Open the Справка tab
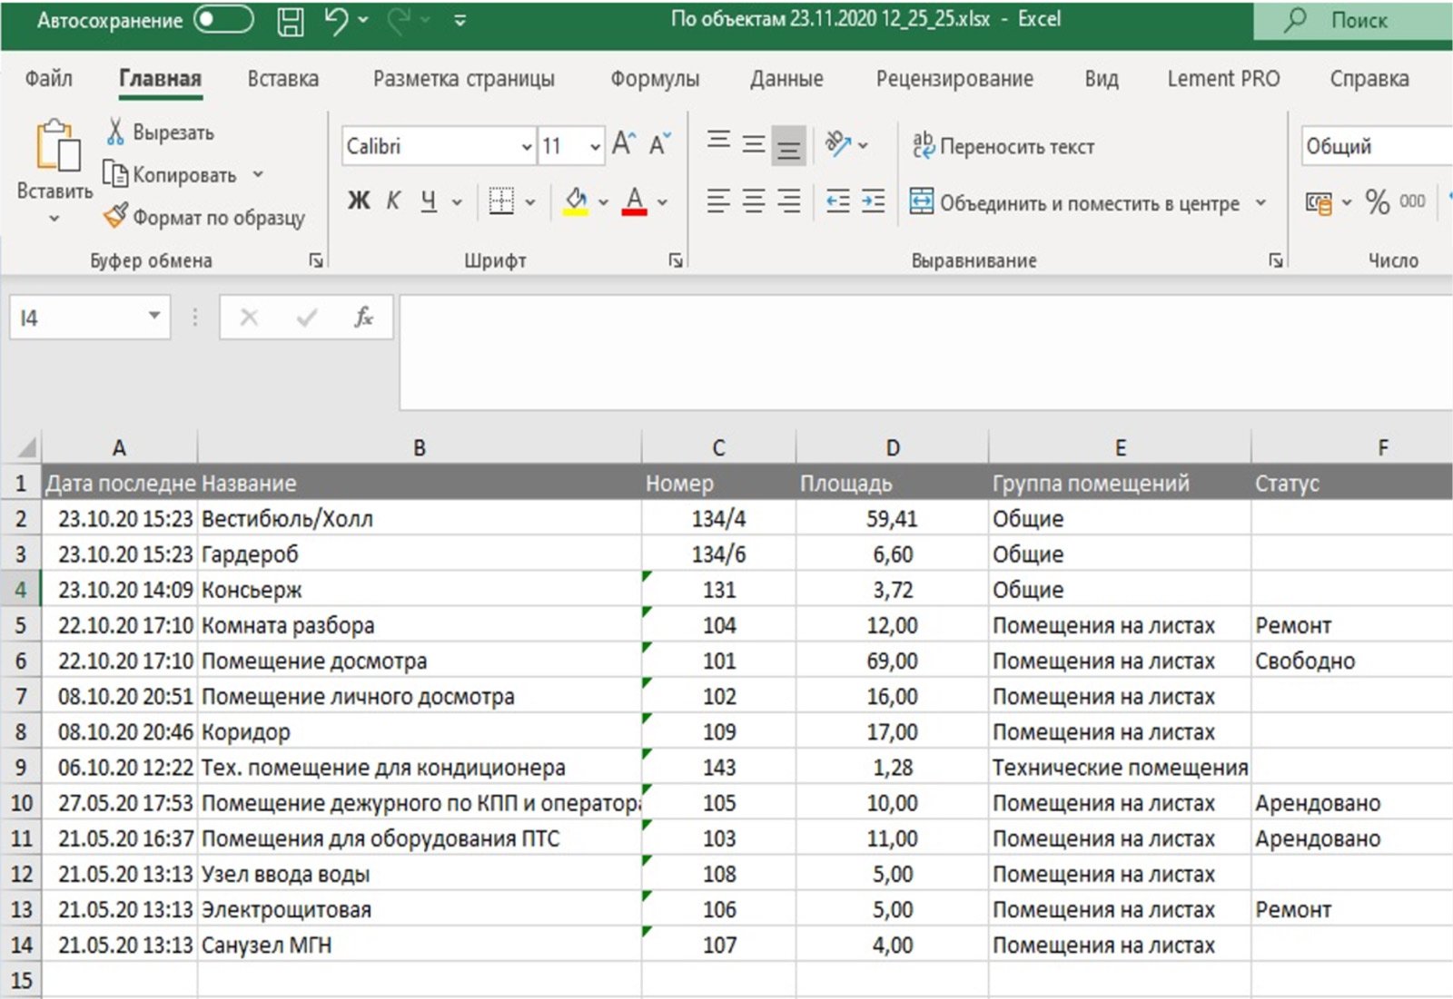Viewport: 1453px width, 999px height. click(1369, 79)
